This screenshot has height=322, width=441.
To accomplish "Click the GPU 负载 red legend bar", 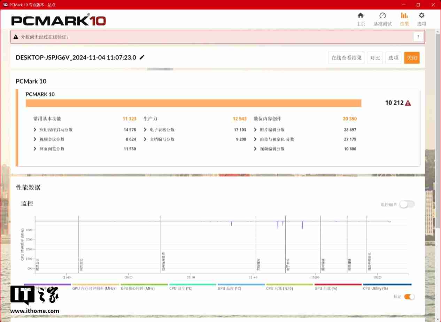I will [338, 284].
